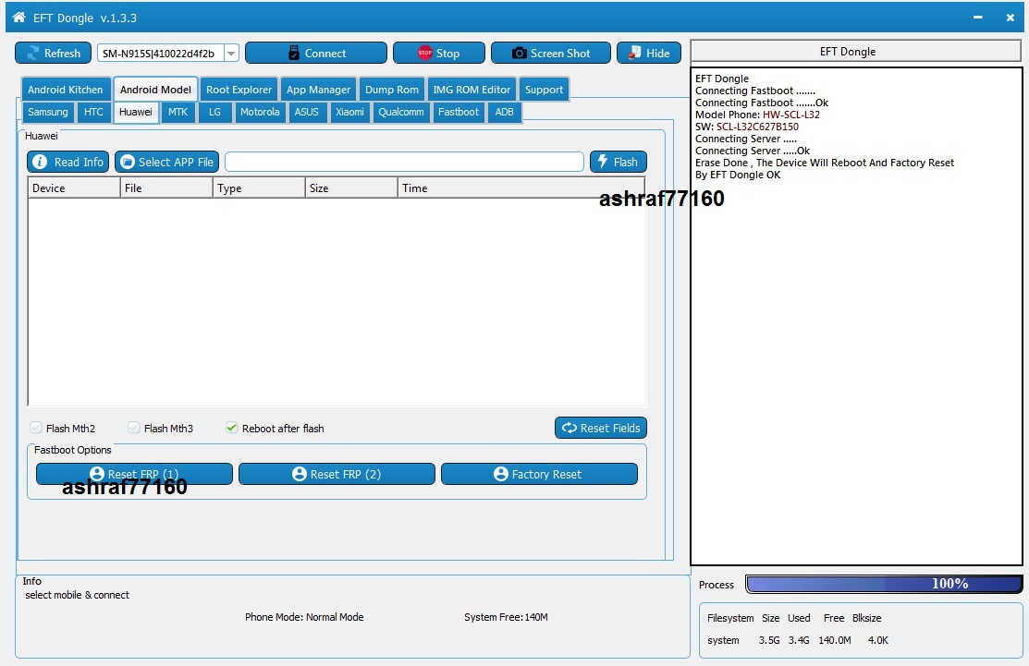
Task: Uncheck Reboot after flash
Action: click(x=232, y=428)
